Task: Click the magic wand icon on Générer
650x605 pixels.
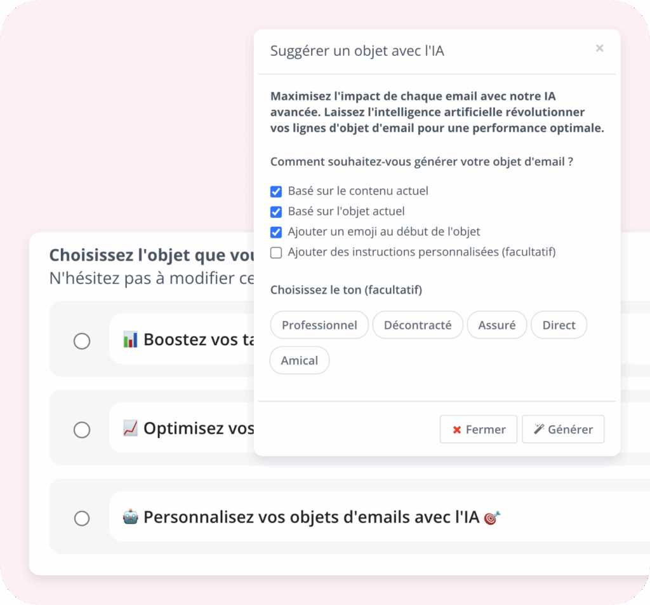Action: tap(539, 429)
